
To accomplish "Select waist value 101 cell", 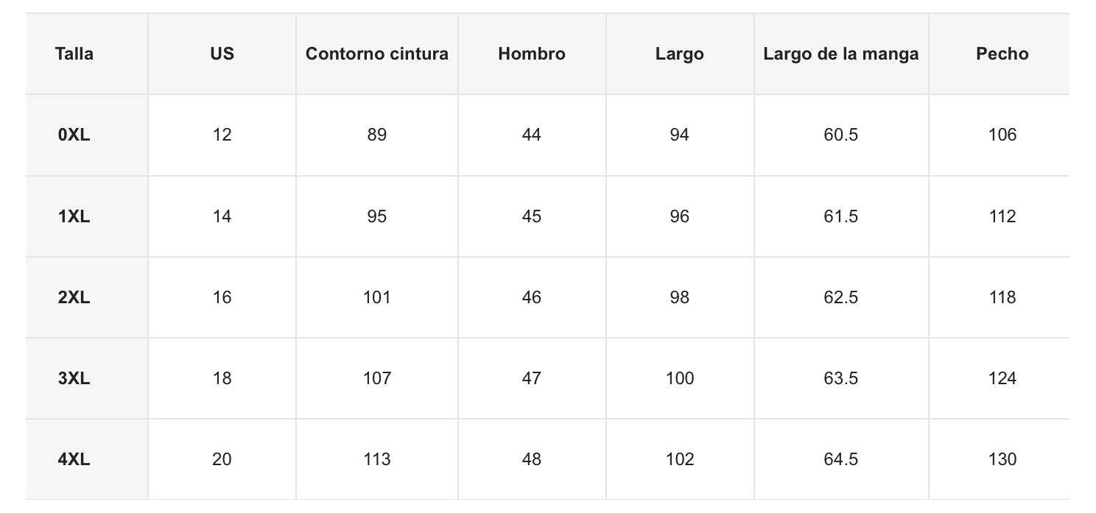I will [x=377, y=297].
